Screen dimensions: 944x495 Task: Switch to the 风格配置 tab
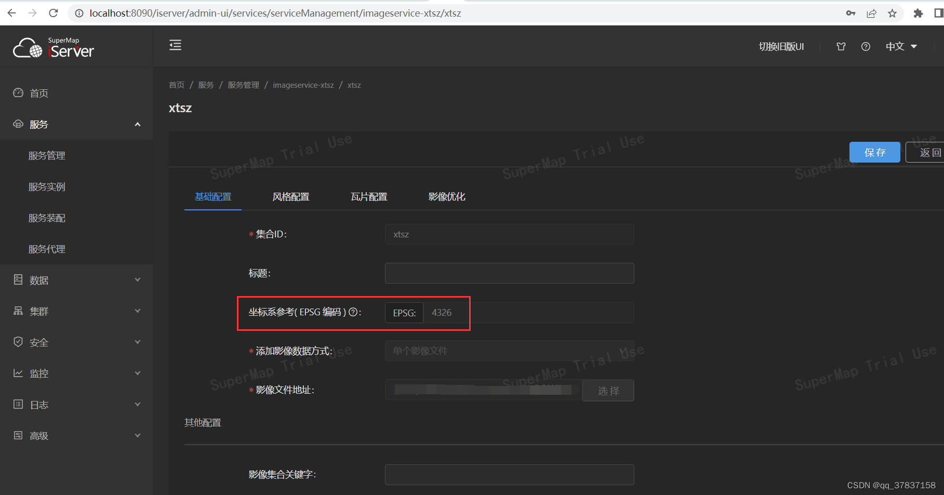tap(291, 197)
